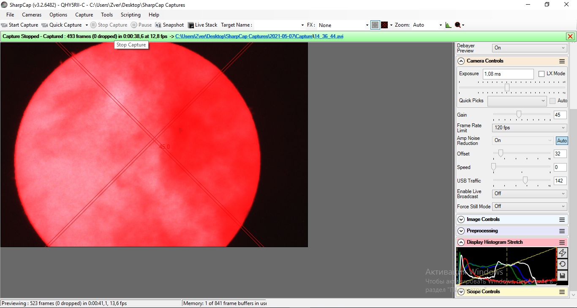This screenshot has height=308, width=577.
Task: Dismiss the green capture notification bar
Action: [570, 36]
